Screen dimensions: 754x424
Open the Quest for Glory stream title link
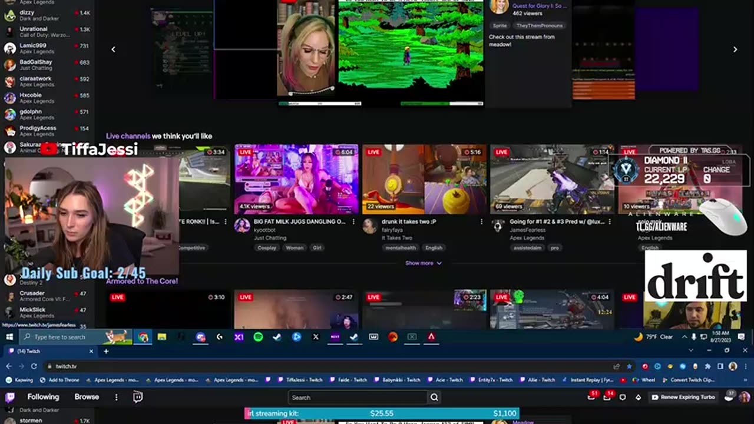540,6
